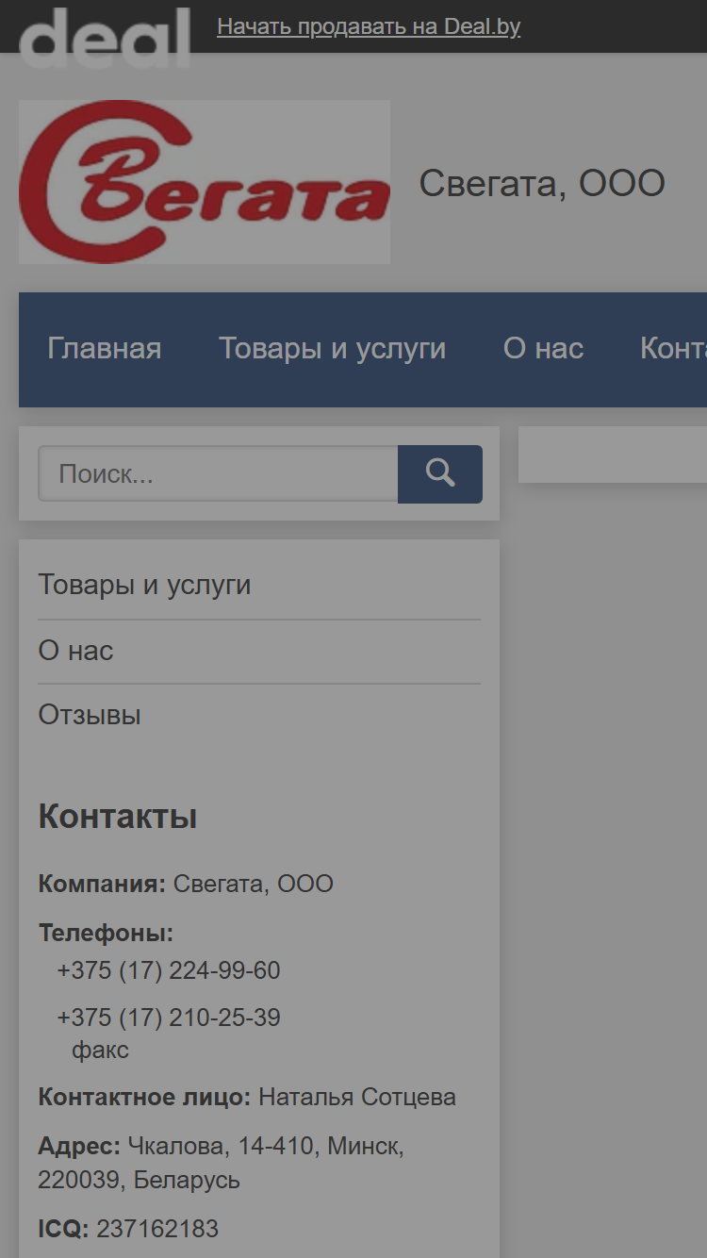This screenshot has height=1258, width=707.
Task: Open Контакты tab in navigation bar
Action: point(673,349)
